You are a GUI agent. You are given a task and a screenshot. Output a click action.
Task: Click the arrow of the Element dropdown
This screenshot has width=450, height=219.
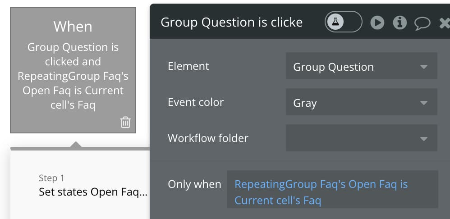point(423,67)
